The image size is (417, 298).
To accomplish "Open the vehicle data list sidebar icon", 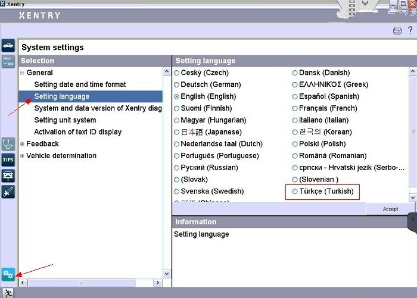I will click(8, 62).
